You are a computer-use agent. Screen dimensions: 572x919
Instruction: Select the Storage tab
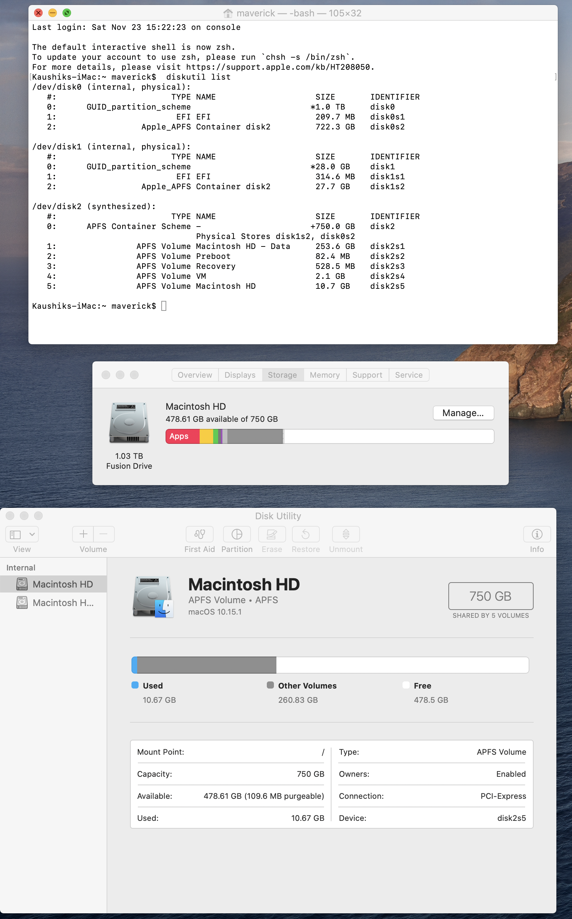pyautogui.click(x=282, y=375)
